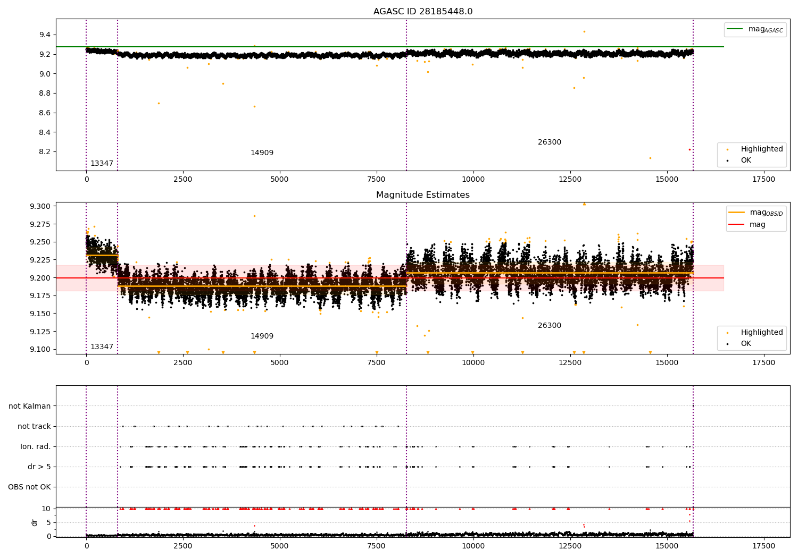The height and width of the screenshot is (558, 798).
Task: Click the 'OBS not OK' row label
Action: point(29,487)
